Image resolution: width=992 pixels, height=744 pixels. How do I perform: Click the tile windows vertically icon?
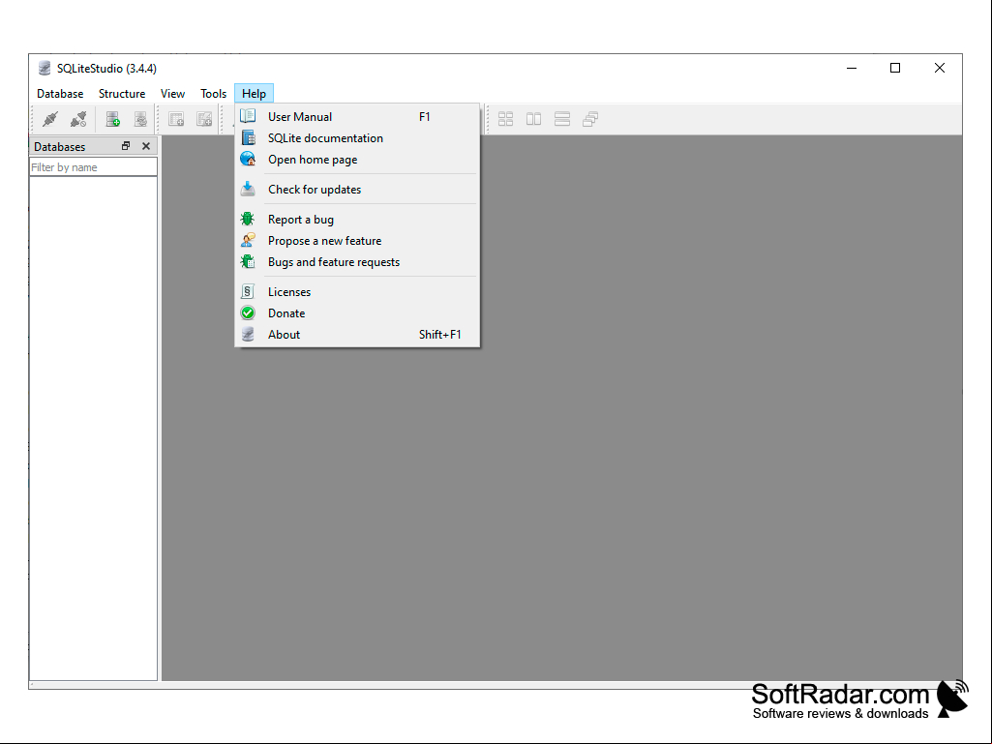coord(561,119)
